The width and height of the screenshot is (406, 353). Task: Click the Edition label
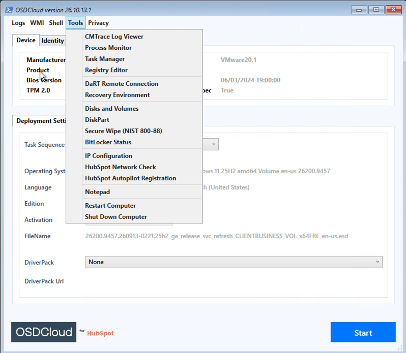tap(34, 204)
